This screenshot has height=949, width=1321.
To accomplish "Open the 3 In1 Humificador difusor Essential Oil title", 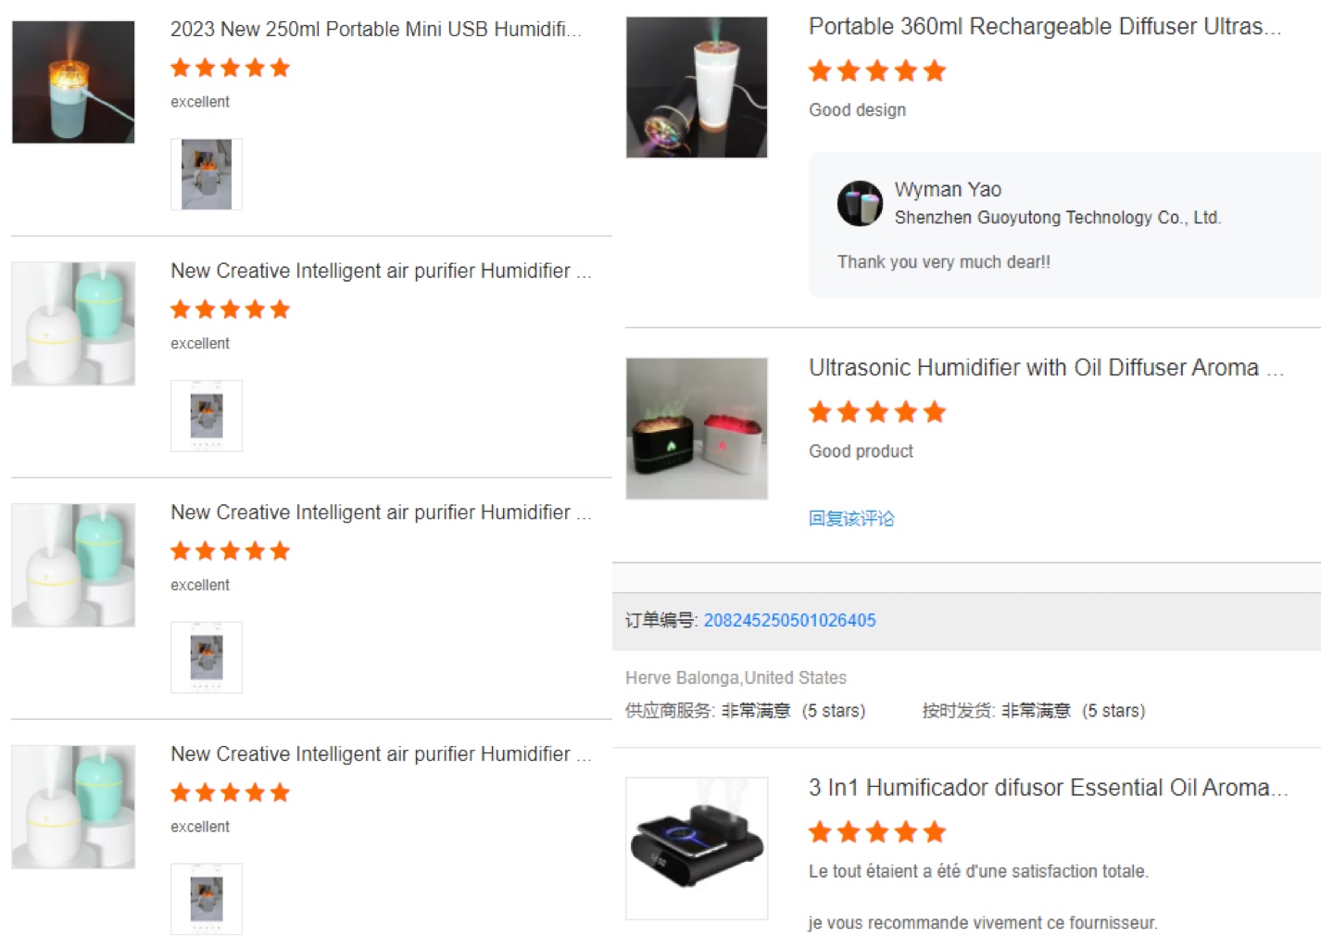I will point(1048,788).
